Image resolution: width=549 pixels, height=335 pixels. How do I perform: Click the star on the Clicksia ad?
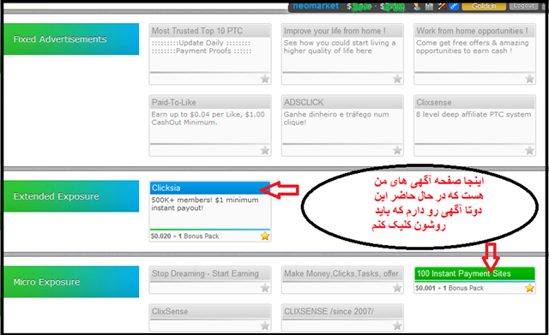[x=265, y=236]
